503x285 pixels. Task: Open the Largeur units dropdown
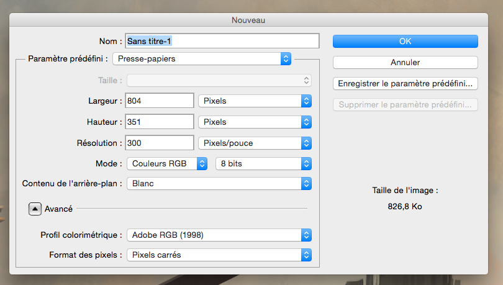click(x=254, y=101)
